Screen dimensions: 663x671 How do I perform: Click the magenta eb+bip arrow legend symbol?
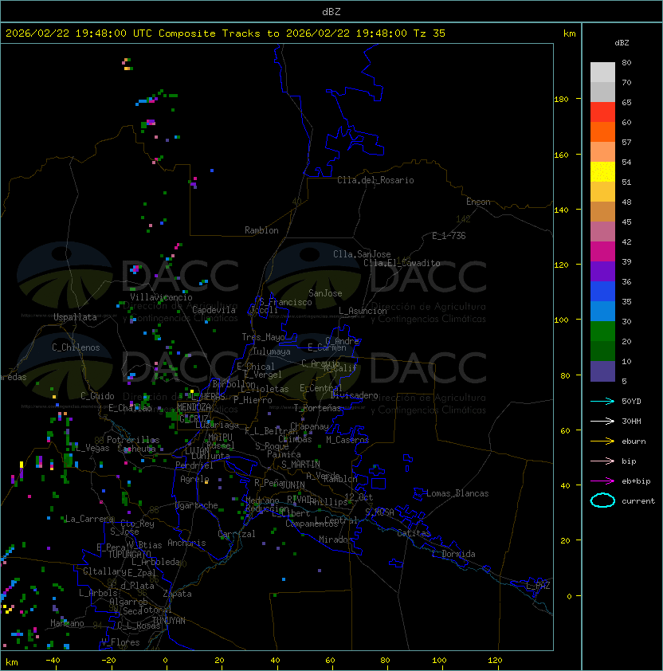602,481
